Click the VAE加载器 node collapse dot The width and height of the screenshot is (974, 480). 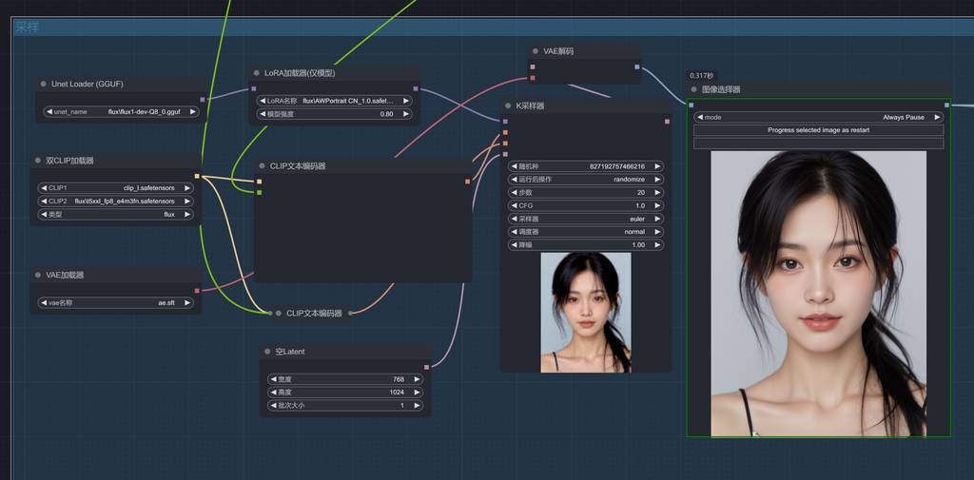(x=39, y=275)
